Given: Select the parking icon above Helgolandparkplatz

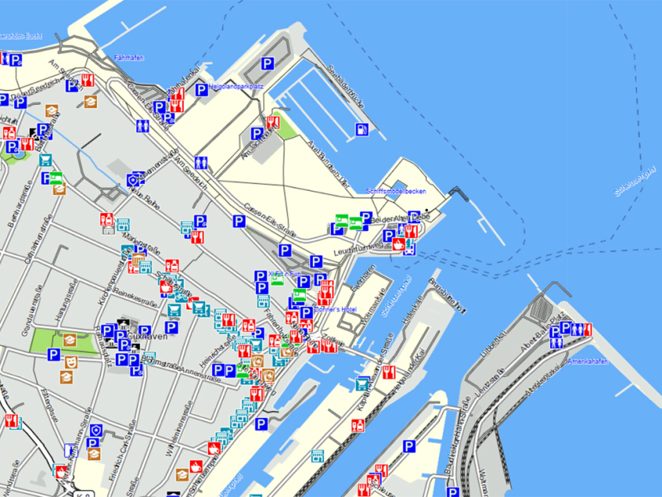Looking at the screenshot, I should [x=268, y=64].
